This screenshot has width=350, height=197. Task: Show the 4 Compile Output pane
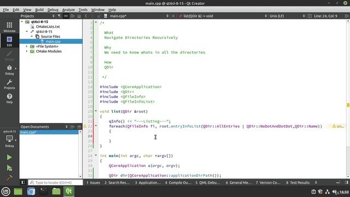tap(178, 182)
